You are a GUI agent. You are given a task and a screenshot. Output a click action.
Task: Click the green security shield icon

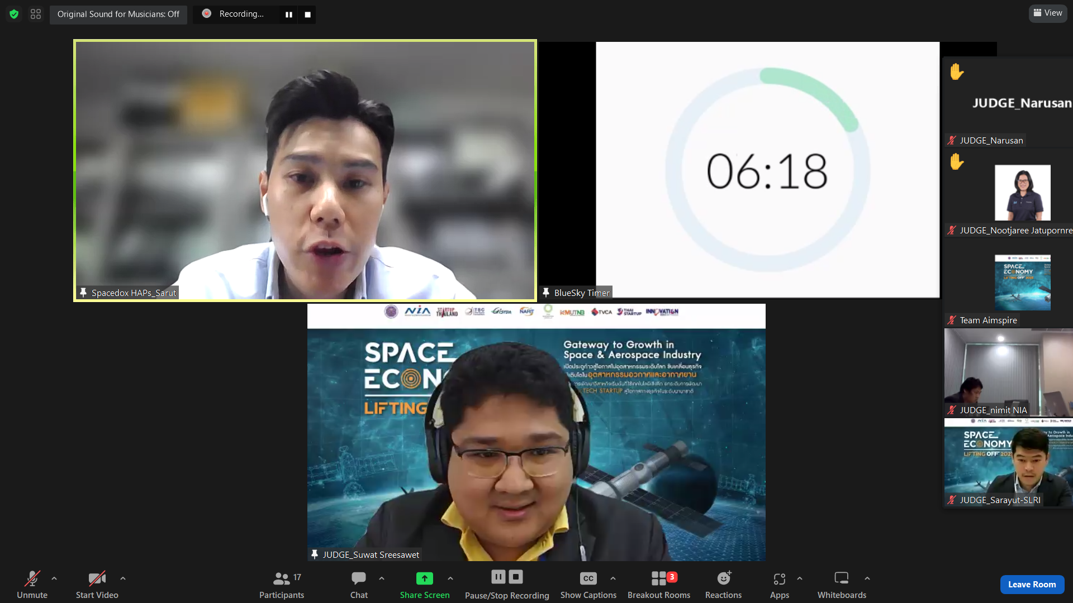(x=14, y=14)
